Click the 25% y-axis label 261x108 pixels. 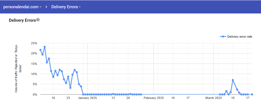[x=34, y=43]
